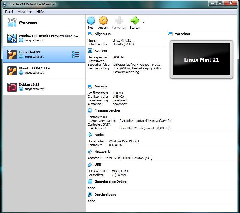Click the Grafikspeicher value 128 MB
The height and width of the screenshot is (213, 240).
coord(118,93)
